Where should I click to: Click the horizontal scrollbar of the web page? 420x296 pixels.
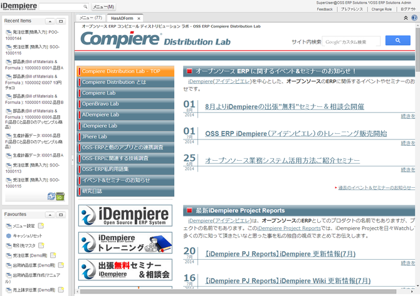tap(238, 291)
